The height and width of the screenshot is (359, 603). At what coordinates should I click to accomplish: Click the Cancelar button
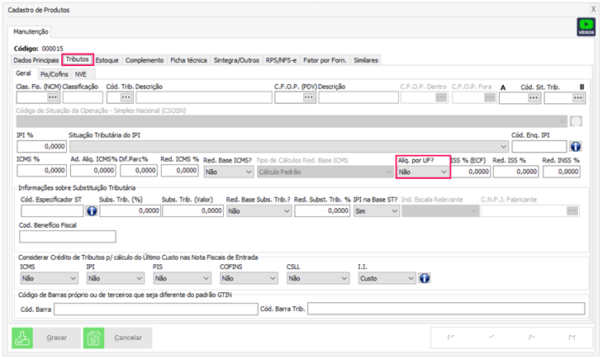pyautogui.click(x=117, y=338)
